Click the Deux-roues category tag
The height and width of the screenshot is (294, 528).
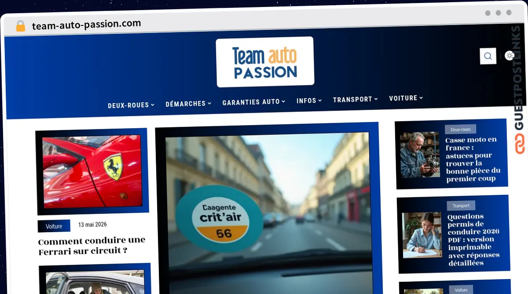click(461, 129)
